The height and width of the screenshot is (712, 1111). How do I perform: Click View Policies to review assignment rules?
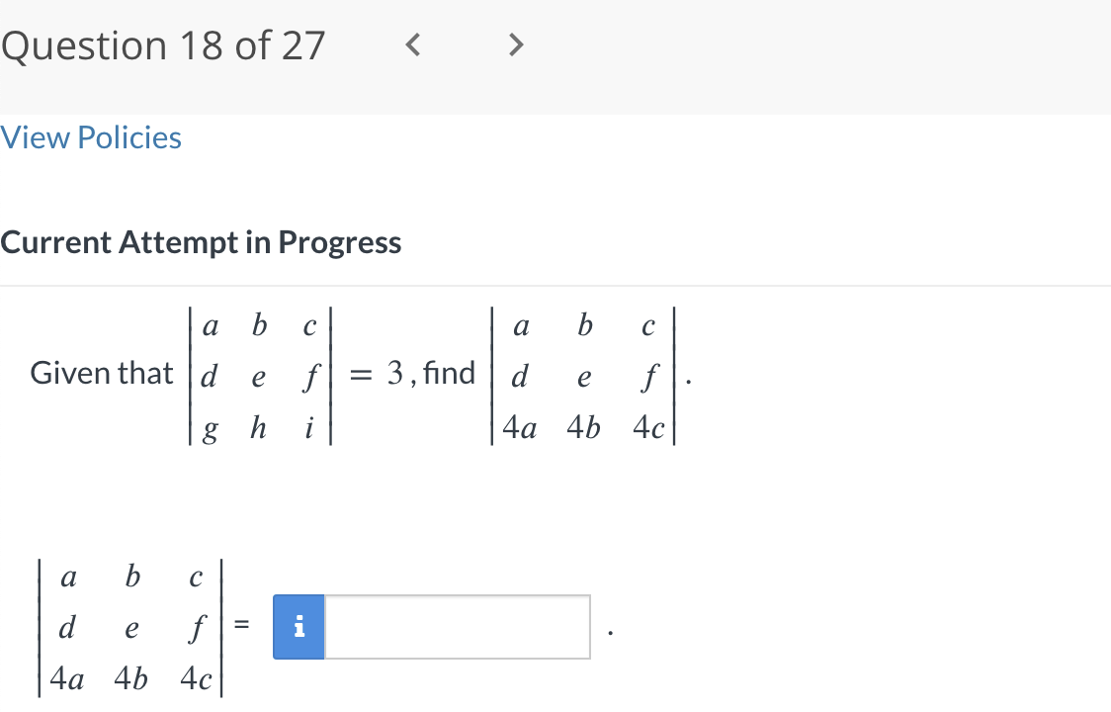pos(91,137)
